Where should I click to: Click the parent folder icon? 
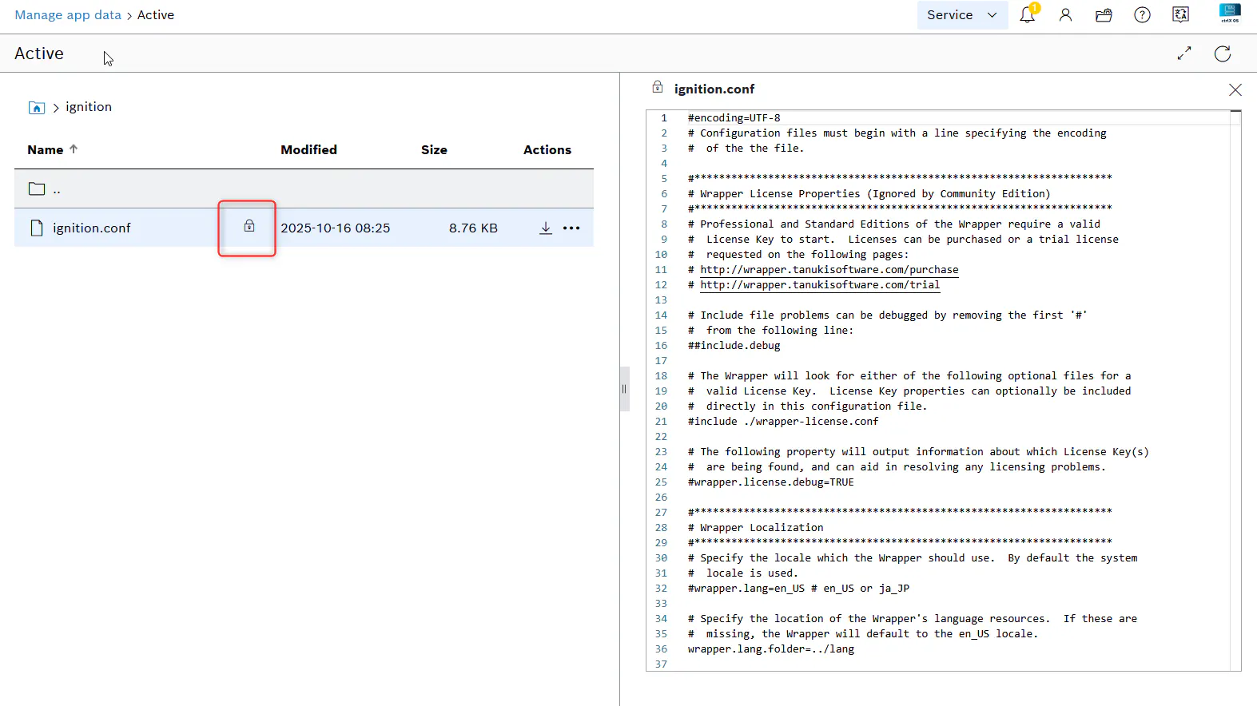point(37,189)
